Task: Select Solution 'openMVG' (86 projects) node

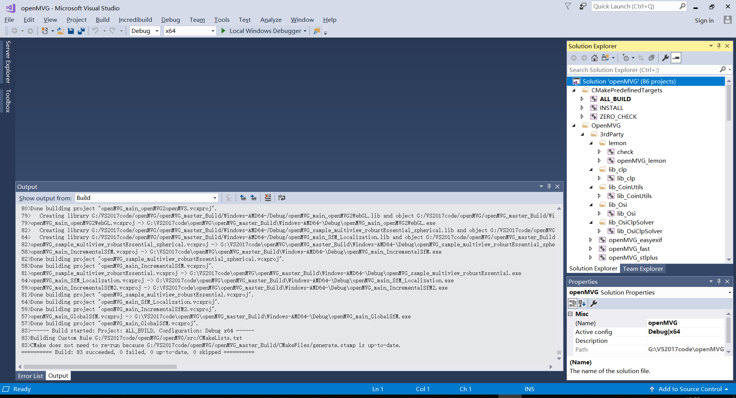Action: (x=629, y=81)
